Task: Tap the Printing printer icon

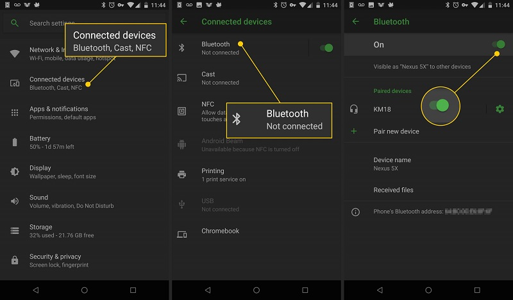Action: pos(181,175)
